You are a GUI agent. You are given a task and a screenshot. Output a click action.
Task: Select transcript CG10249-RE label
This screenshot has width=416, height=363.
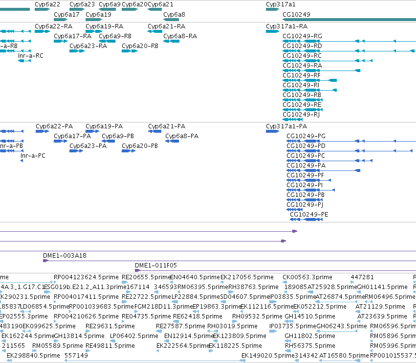pos(302,105)
